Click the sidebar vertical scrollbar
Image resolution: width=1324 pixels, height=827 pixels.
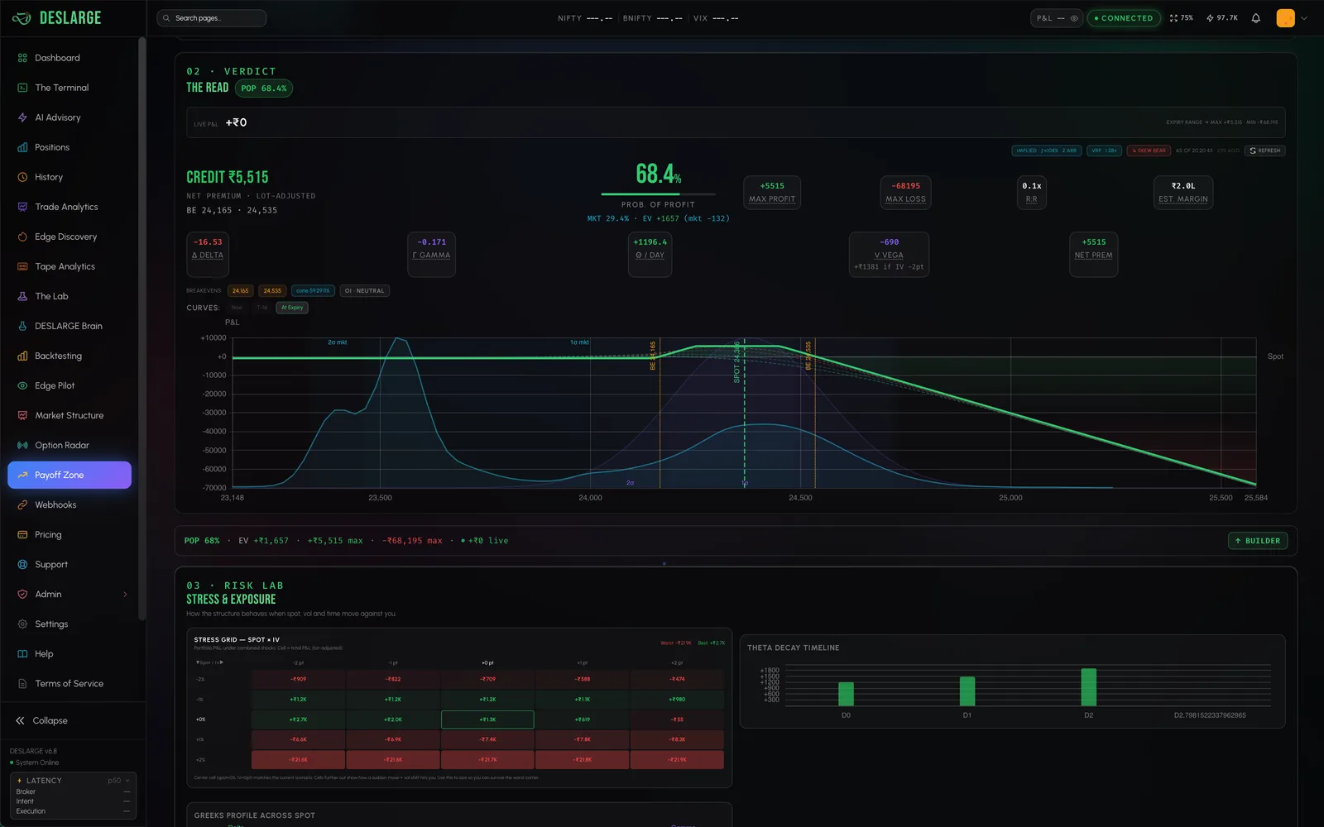(142, 331)
